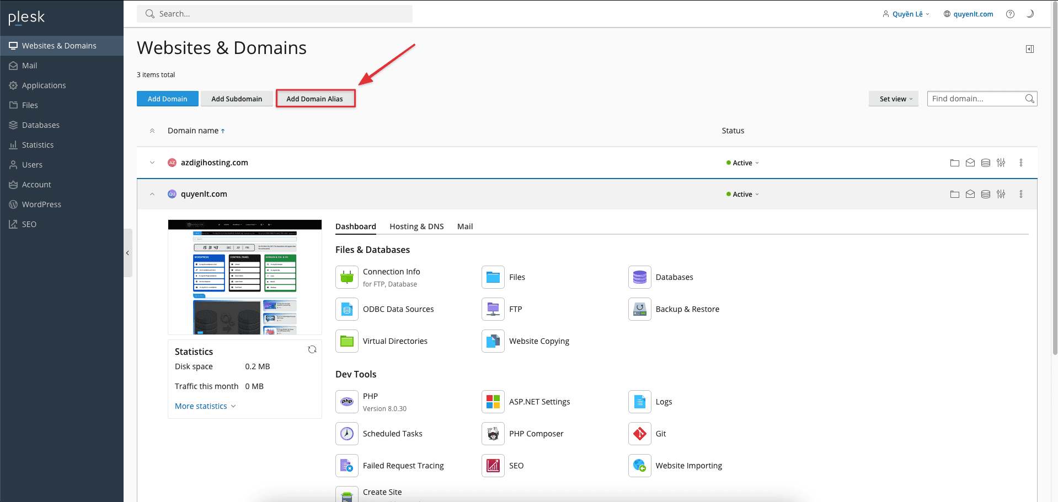Screen dimensions: 1058x502
Task: Click the Add Domain Alias button
Action: pos(314,99)
